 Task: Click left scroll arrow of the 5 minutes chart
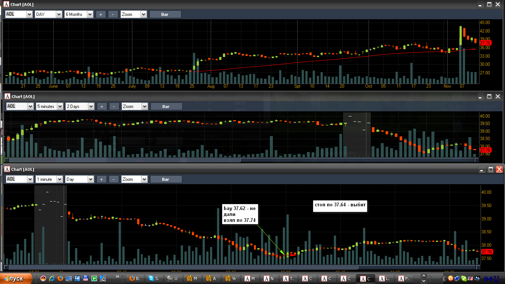point(6,160)
